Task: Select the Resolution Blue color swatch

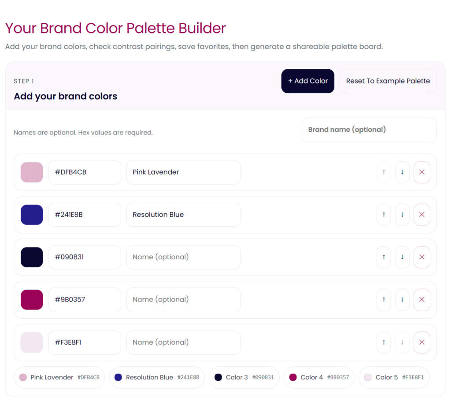Action: click(x=31, y=215)
